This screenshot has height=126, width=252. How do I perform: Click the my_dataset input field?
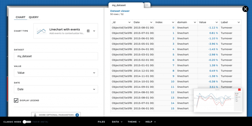click(x=56, y=56)
